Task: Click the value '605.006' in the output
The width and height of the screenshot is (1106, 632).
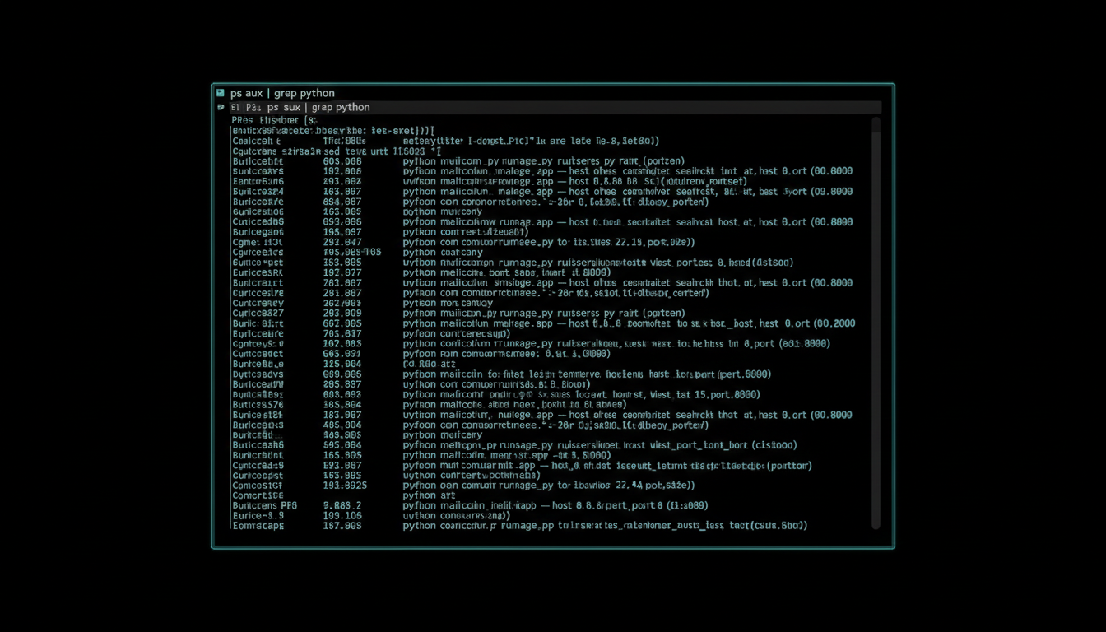Action: tap(342, 161)
